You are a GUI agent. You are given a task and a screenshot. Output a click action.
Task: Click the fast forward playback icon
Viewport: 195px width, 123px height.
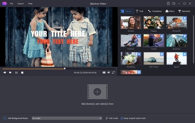click(x=10, y=73)
